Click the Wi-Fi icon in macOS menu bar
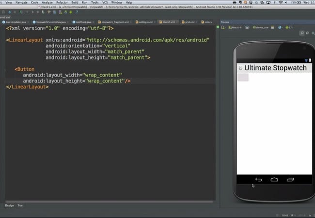The width and height of the screenshot is (315, 218). [281, 2]
